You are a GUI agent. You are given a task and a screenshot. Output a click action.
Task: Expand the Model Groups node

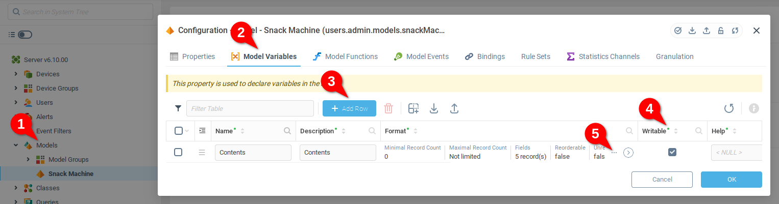click(x=28, y=159)
